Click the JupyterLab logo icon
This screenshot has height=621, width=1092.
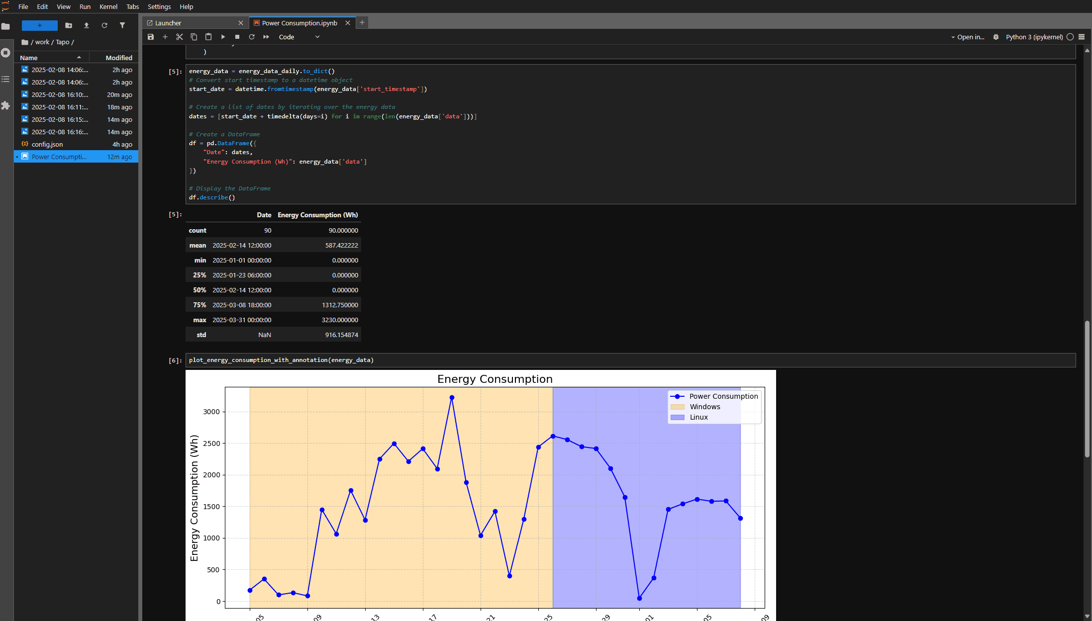[x=5, y=6]
